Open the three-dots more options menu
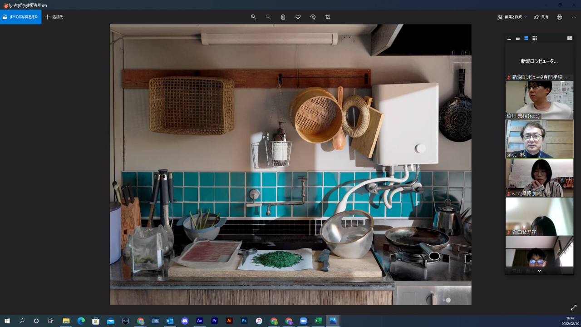This screenshot has height=327, width=581. (574, 17)
